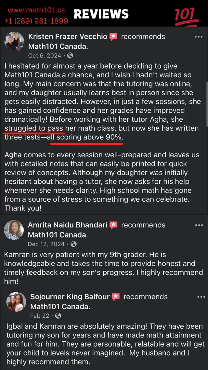The image size is (208, 370).
Task: Open Sojourner King Balfour's profile picture
Action: coord(16,302)
